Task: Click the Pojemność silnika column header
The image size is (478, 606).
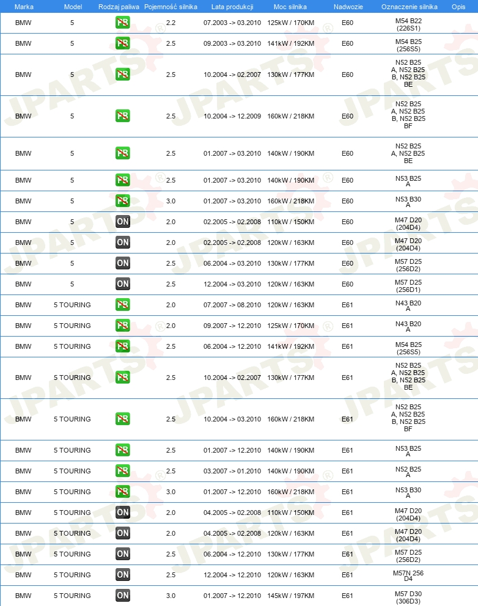Action: click(171, 7)
